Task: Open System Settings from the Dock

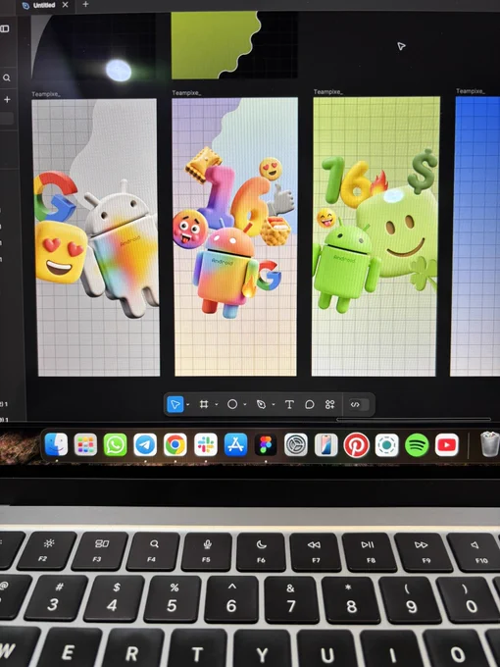Action: 296,445
